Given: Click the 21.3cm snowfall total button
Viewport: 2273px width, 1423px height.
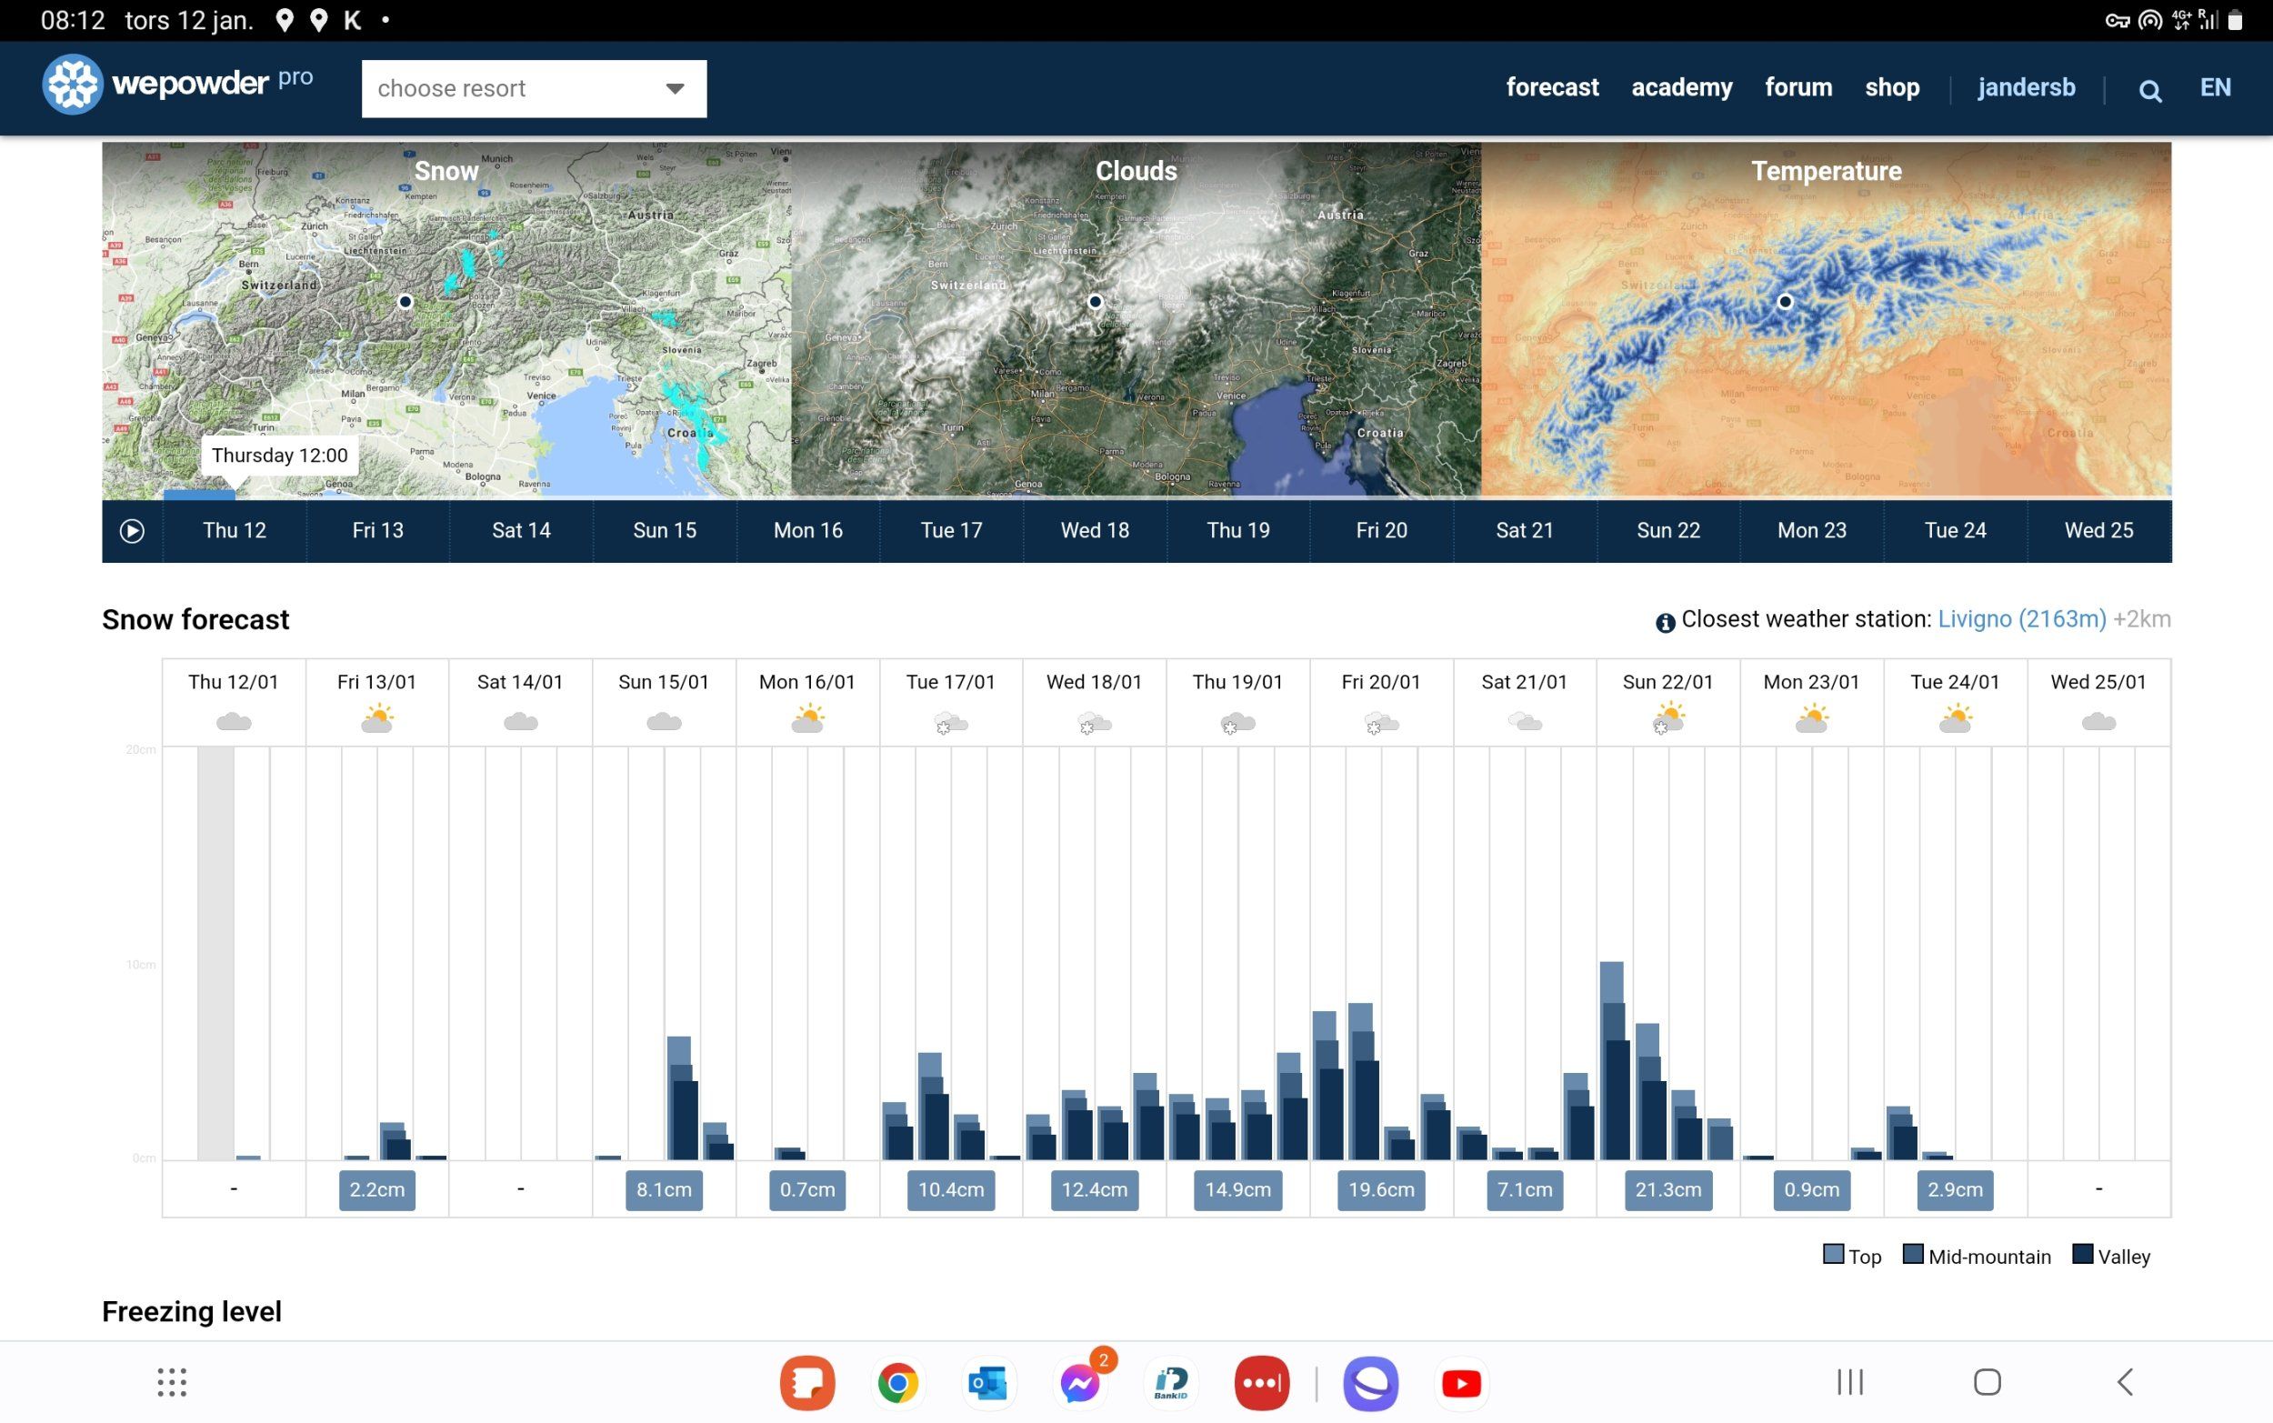Looking at the screenshot, I should tap(1667, 1189).
